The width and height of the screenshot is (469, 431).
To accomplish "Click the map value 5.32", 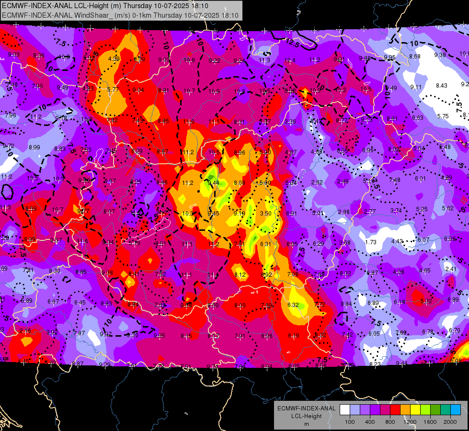I will tap(426, 301).
